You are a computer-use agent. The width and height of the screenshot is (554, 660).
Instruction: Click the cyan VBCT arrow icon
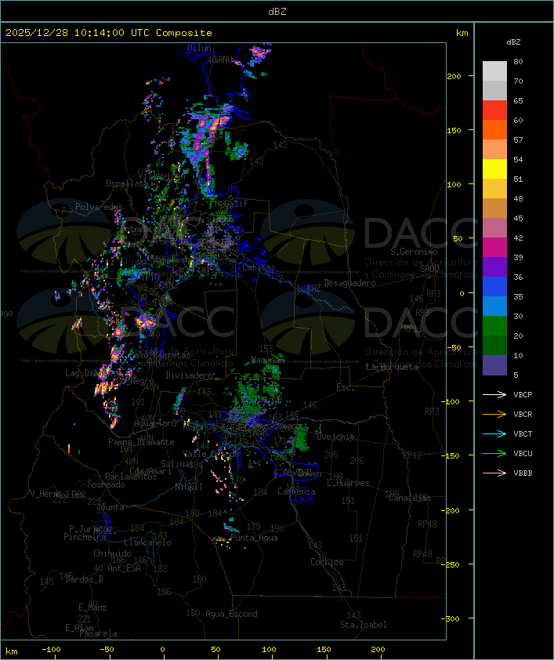[494, 433]
